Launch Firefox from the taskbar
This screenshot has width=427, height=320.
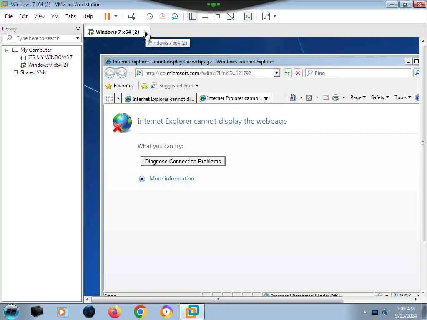click(x=115, y=312)
